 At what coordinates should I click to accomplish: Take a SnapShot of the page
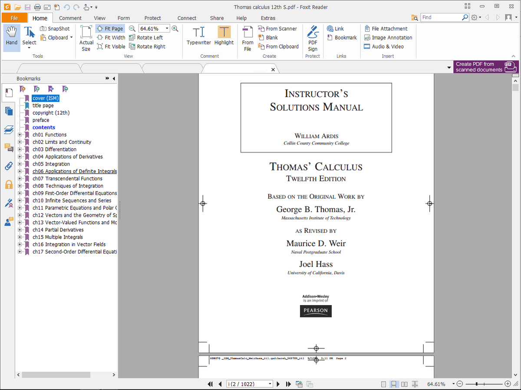55,29
